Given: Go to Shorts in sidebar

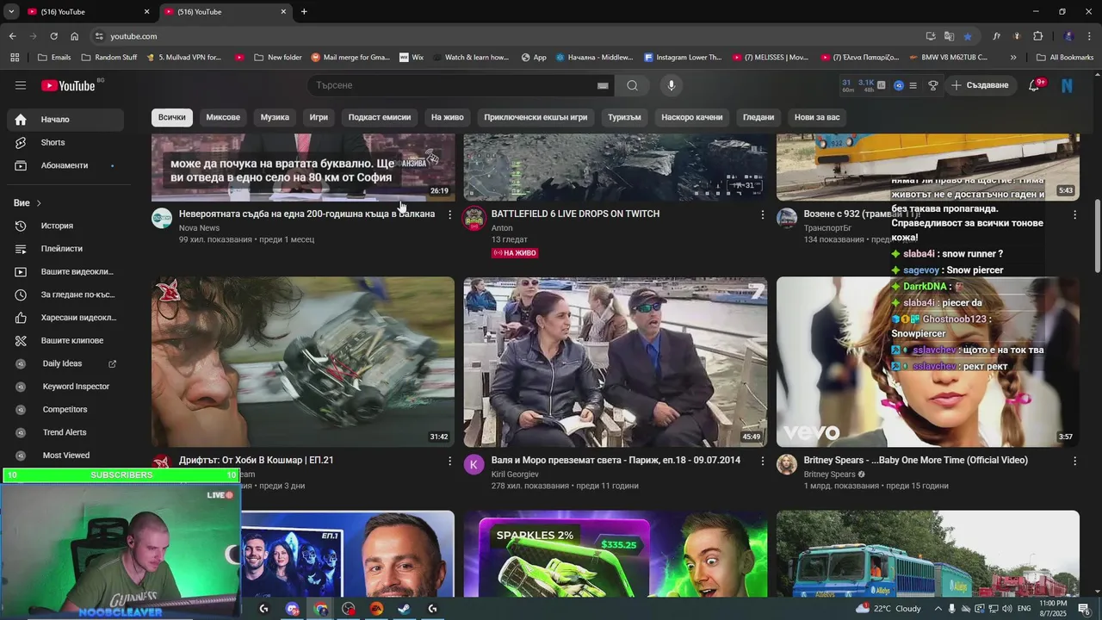Looking at the screenshot, I should coord(65,142).
